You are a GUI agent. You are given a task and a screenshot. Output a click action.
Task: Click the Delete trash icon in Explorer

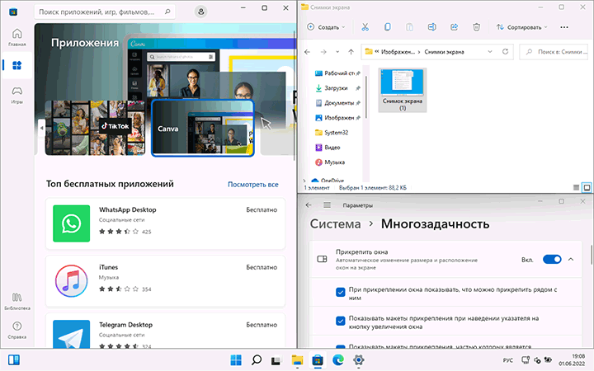(477, 27)
